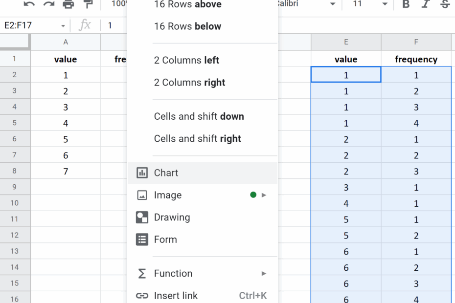Click the print icon
The height and width of the screenshot is (303, 455).
[68, 4]
